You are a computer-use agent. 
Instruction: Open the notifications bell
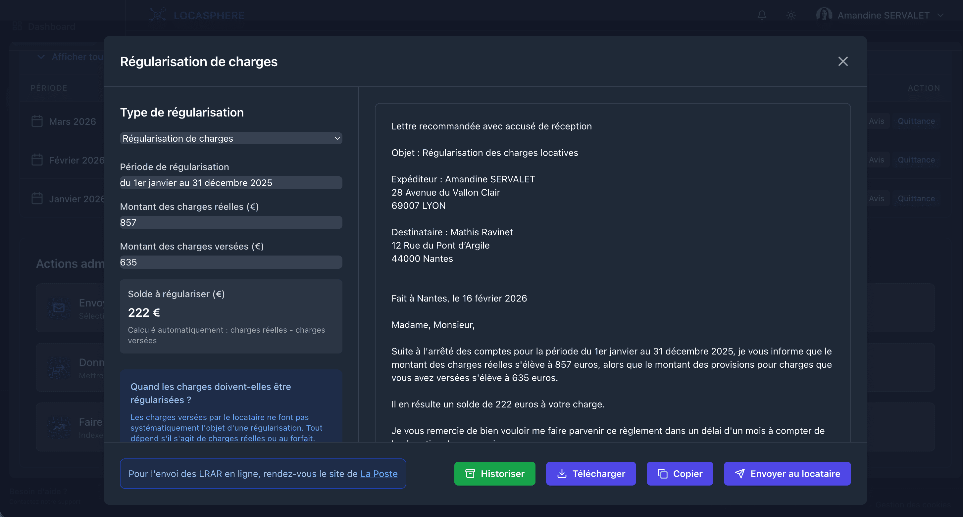762,15
